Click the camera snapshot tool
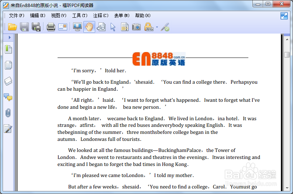The width and height of the screenshot is (293, 194). pos(137,27)
